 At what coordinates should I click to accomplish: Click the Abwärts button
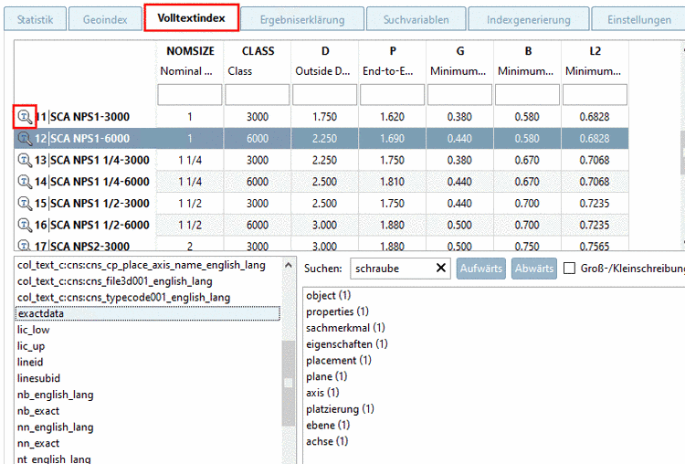(534, 269)
